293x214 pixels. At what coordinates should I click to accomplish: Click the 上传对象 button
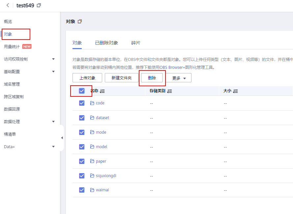pyautogui.click(x=87, y=78)
